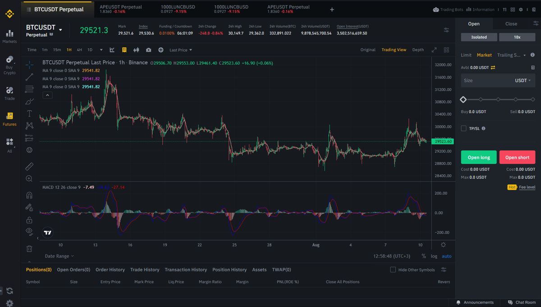Click the Open long button
Image resolution: width=541 pixels, height=307 pixels.
click(x=479, y=158)
